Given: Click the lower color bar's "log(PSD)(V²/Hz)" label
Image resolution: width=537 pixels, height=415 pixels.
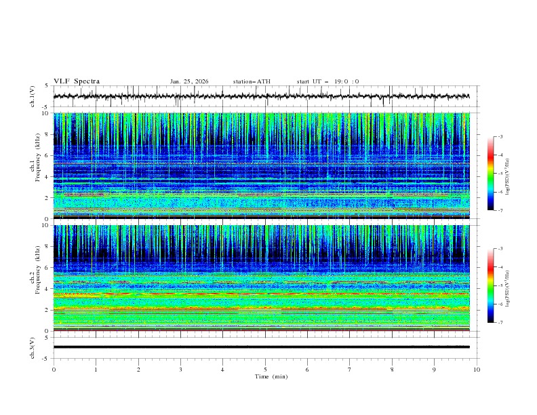Looking at the screenshot, I should [508, 289].
